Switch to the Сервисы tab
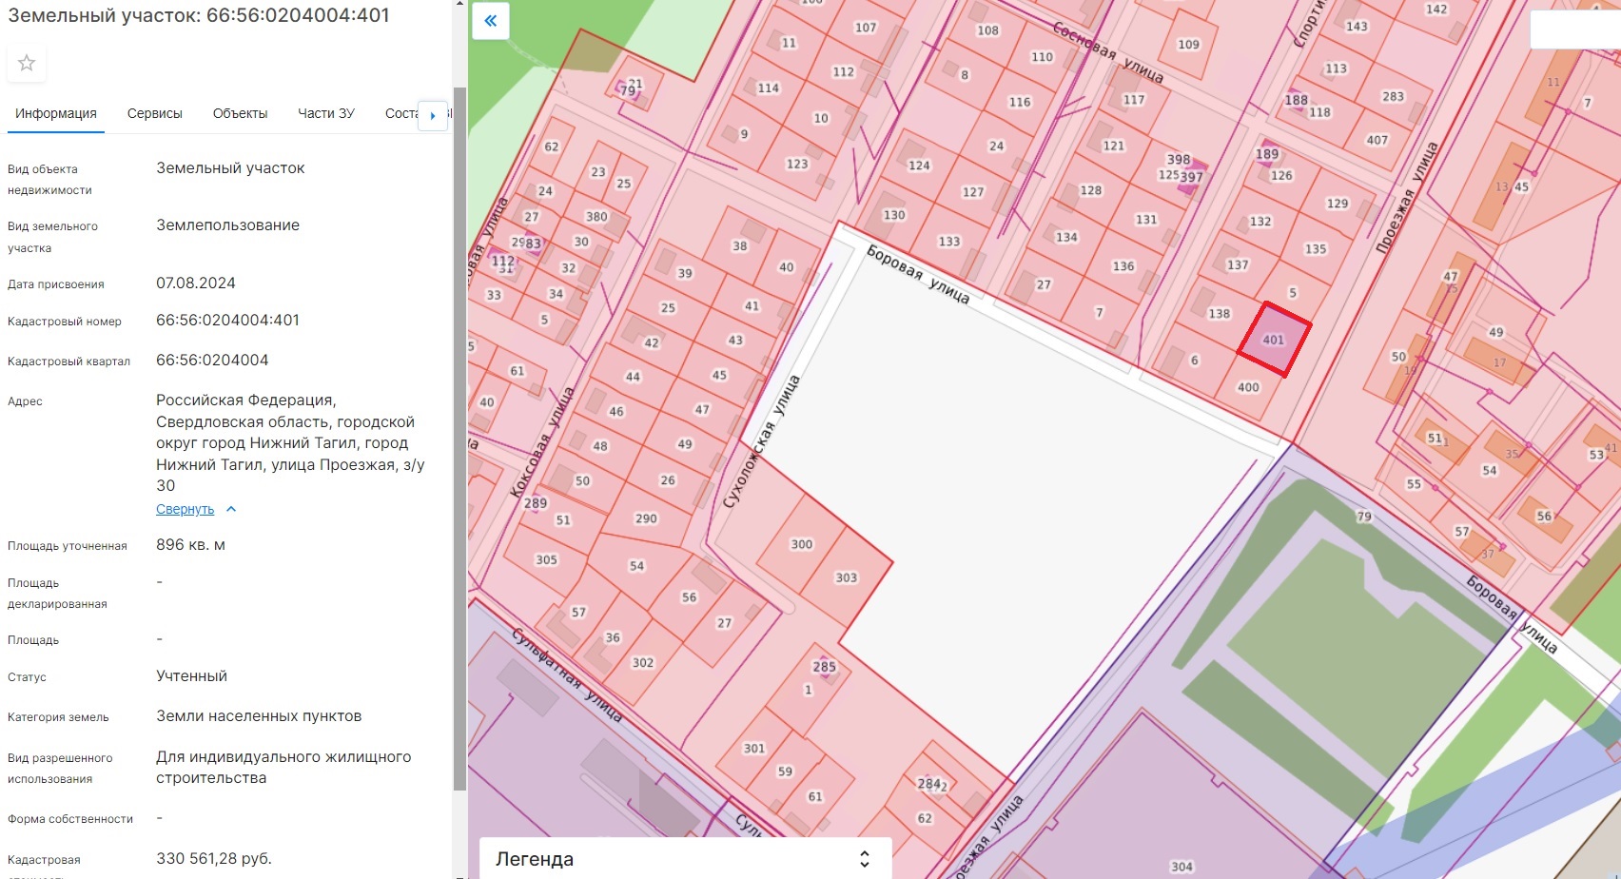The width and height of the screenshot is (1621, 879). (x=155, y=113)
